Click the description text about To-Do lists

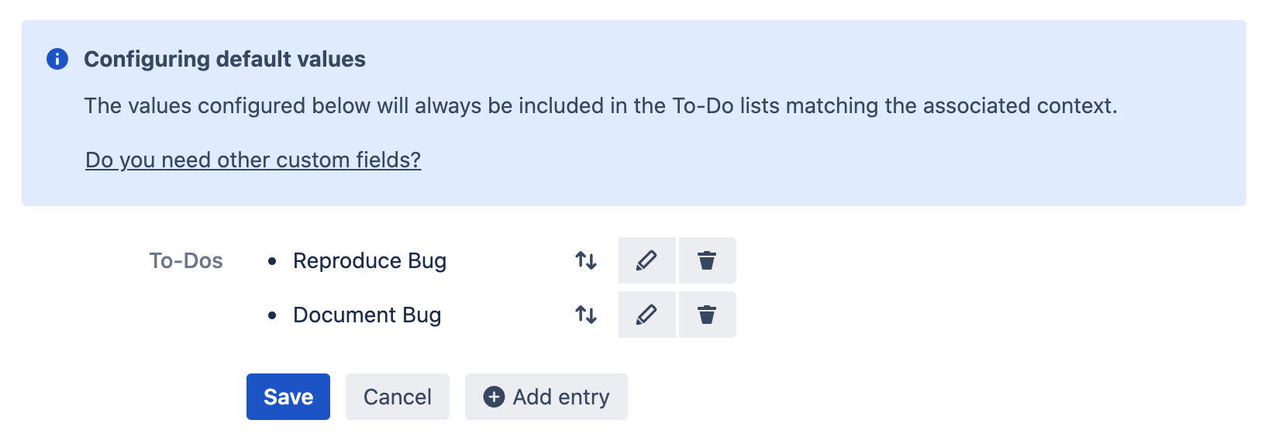click(x=601, y=106)
